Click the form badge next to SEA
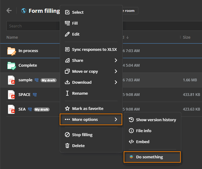 [x=30, y=109]
